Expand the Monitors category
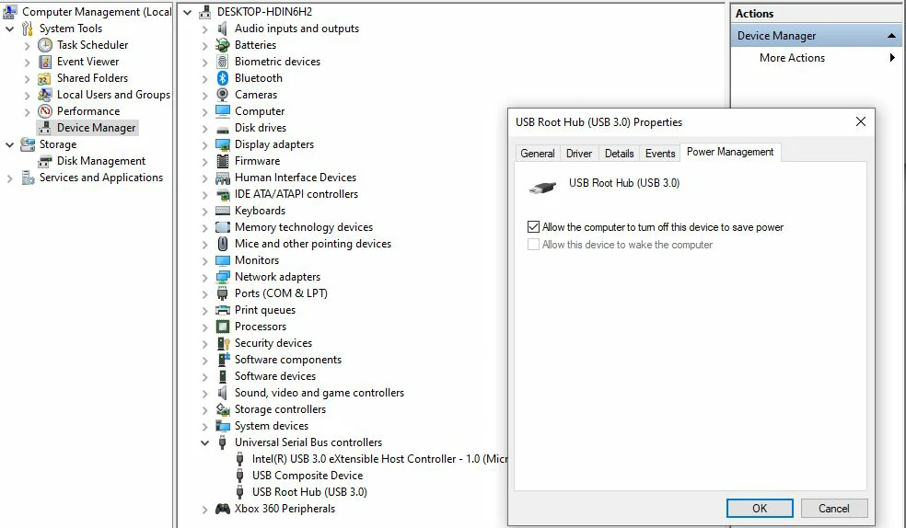Viewport: 906px width, 528px height. (204, 261)
